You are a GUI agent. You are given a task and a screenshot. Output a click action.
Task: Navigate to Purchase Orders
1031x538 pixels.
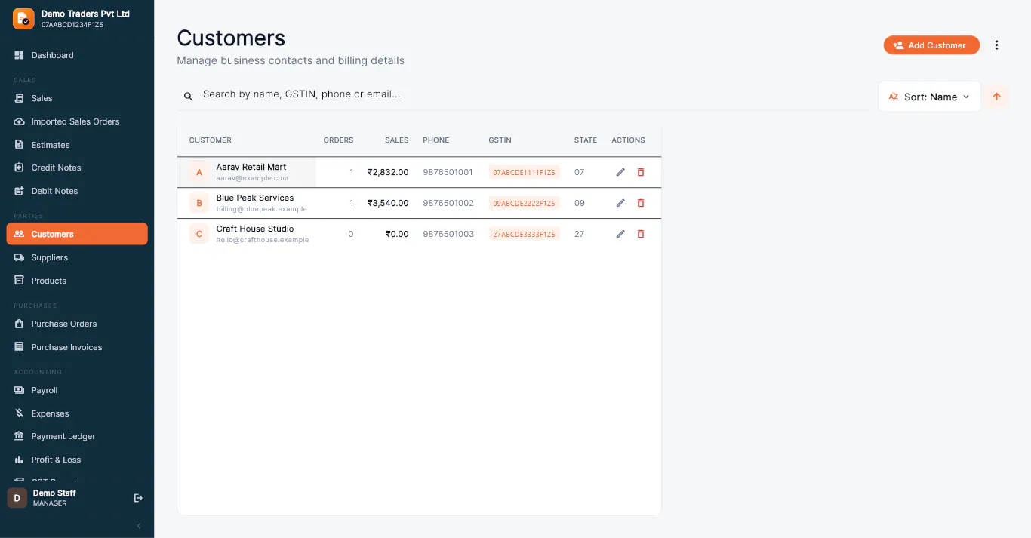pyautogui.click(x=77, y=324)
